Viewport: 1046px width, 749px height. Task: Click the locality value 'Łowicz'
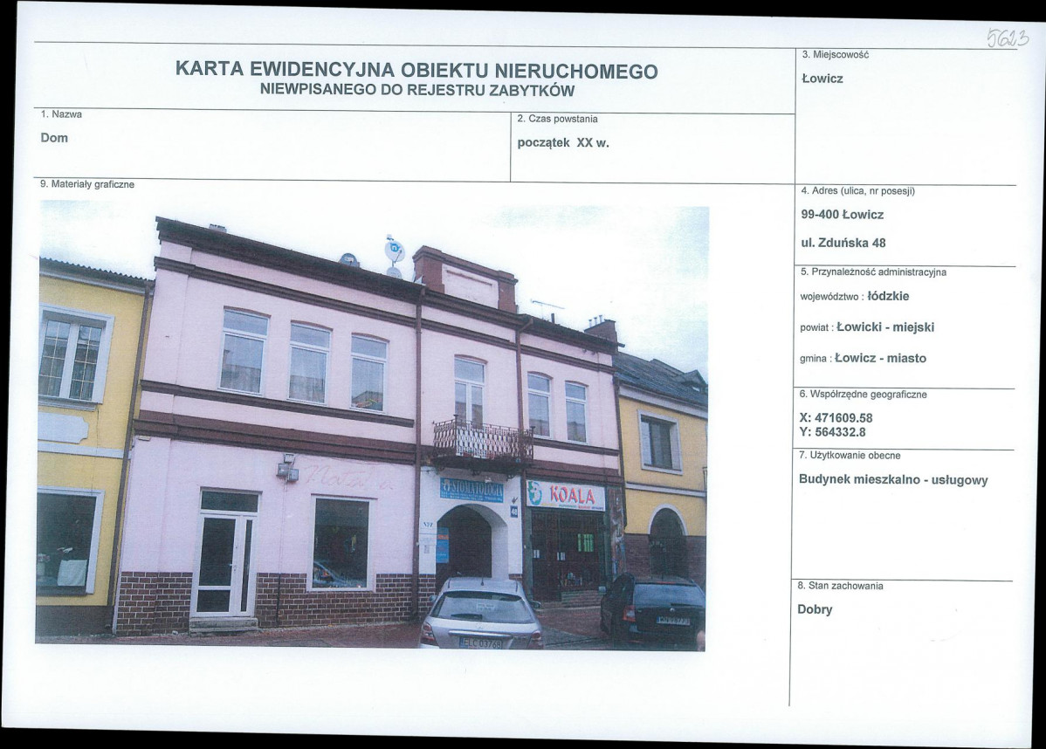pos(822,79)
